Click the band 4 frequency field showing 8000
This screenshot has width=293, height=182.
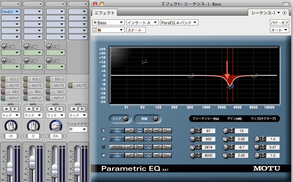pos(209,155)
